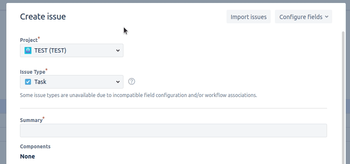Click the Components field label
Screen dimensions: 350x164
click(x=35, y=146)
